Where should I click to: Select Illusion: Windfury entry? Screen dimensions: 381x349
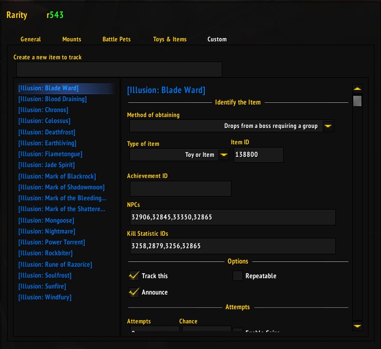45,297
